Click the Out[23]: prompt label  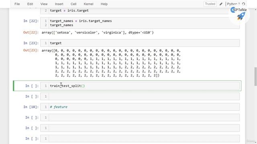(x=31, y=50)
